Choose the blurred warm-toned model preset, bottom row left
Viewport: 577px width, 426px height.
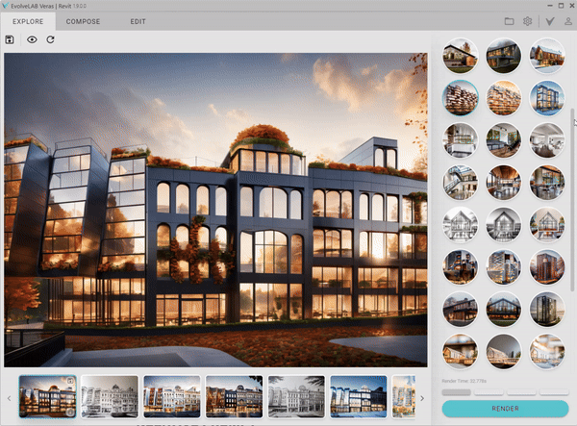tap(460, 351)
